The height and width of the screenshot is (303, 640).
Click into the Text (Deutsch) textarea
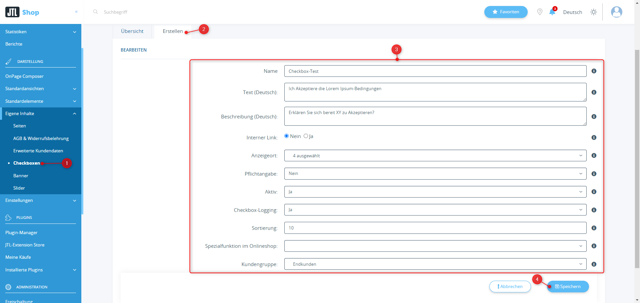pos(435,92)
